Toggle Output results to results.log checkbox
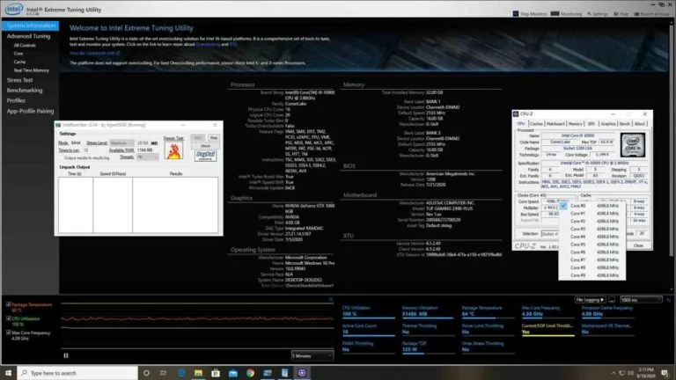Image resolution: width=676 pixels, height=380 pixels. pos(62,158)
